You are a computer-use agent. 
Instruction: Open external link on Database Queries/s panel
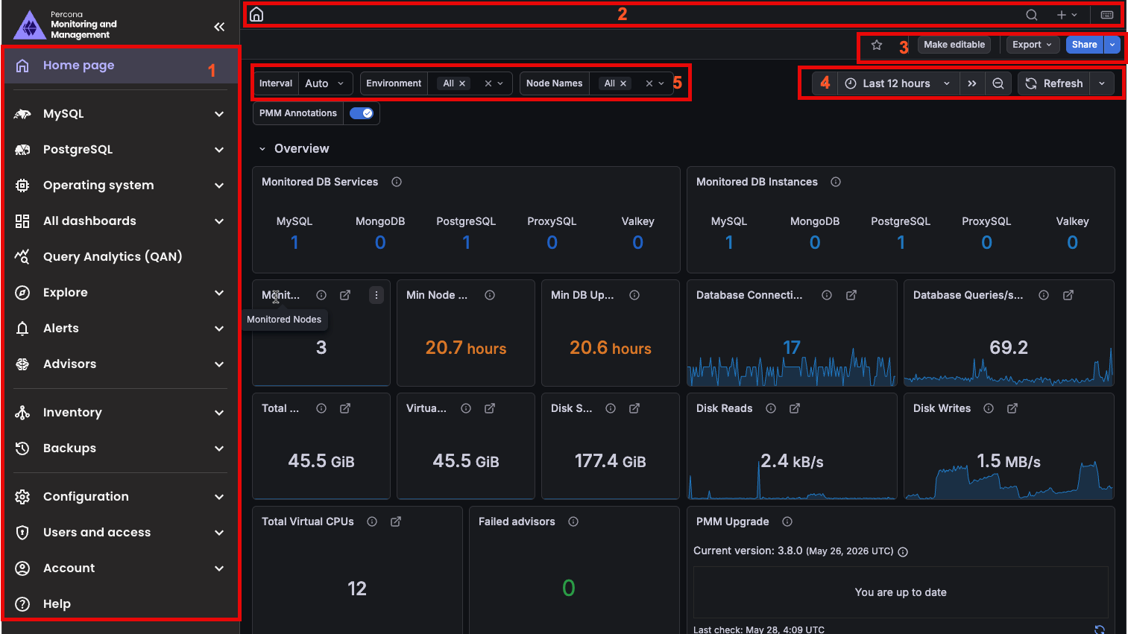(1068, 295)
